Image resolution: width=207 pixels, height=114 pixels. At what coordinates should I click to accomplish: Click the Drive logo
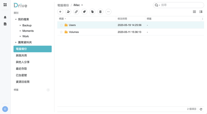pyautogui.click(x=20, y=5)
